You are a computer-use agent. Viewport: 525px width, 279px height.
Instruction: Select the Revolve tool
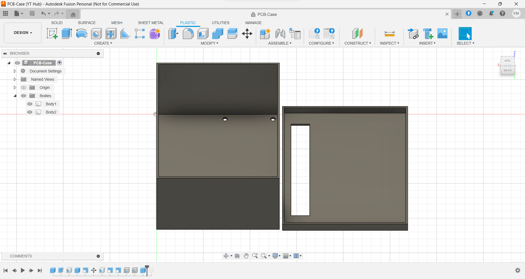click(x=81, y=34)
